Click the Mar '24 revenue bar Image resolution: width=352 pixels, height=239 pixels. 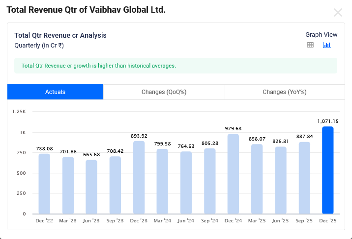163,182
